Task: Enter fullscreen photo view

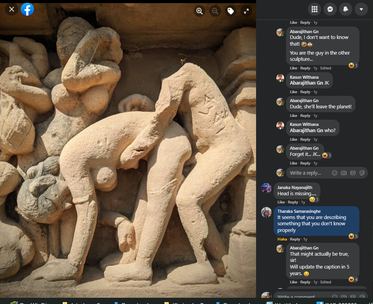Action: pyautogui.click(x=246, y=11)
